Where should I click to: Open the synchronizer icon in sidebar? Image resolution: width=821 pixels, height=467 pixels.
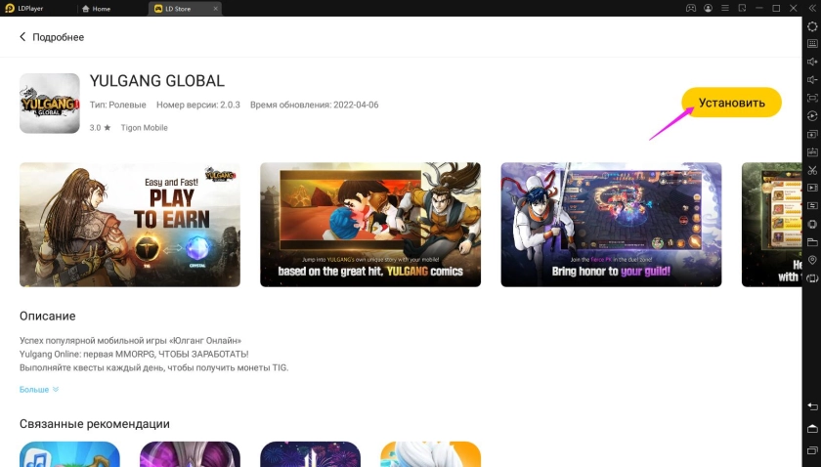click(812, 205)
